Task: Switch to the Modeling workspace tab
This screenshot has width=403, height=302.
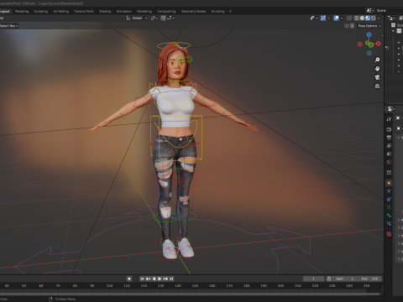Action: coord(22,12)
